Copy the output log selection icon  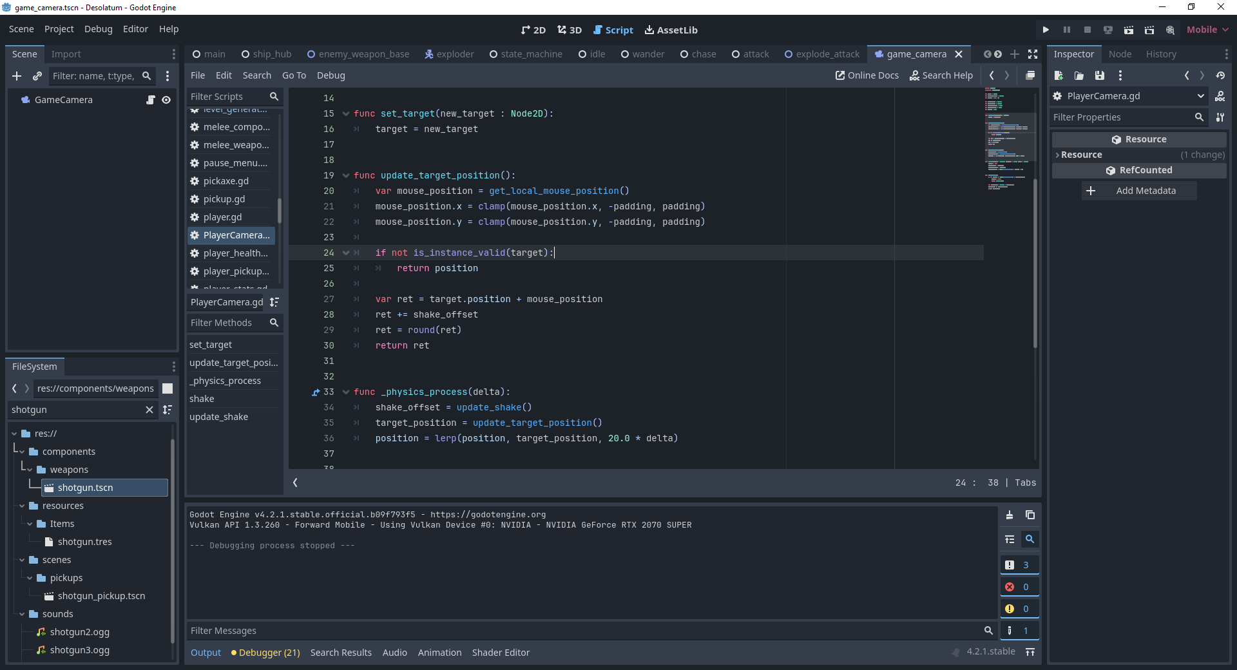coord(1030,515)
